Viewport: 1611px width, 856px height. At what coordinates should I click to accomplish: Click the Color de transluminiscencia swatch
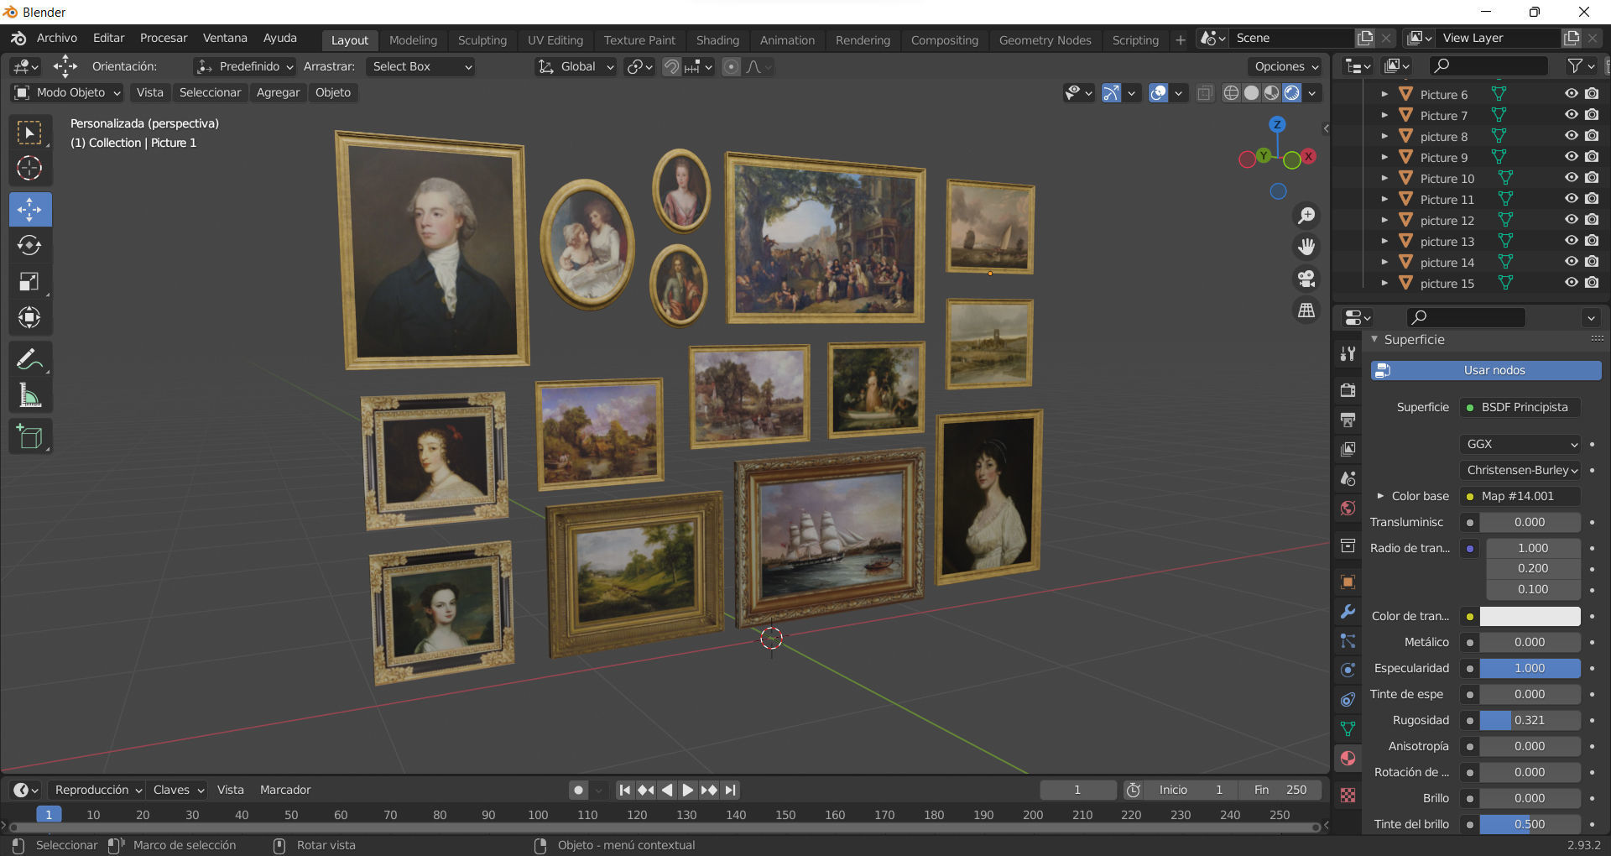[x=1530, y=616]
